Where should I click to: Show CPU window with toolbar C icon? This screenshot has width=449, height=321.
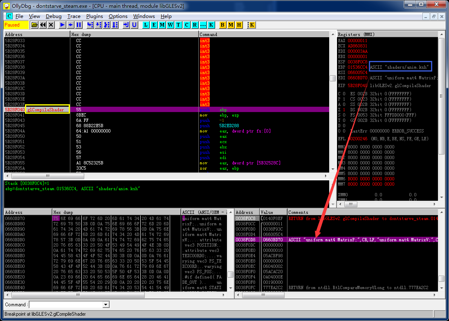(187, 25)
